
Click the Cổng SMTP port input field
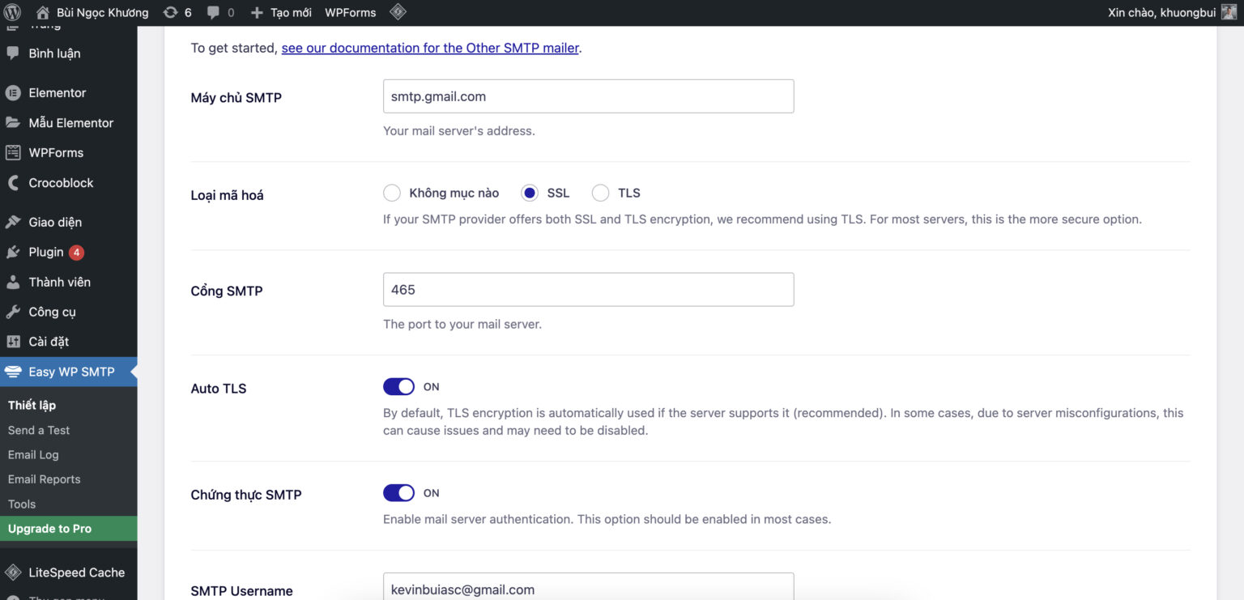pyautogui.click(x=588, y=289)
